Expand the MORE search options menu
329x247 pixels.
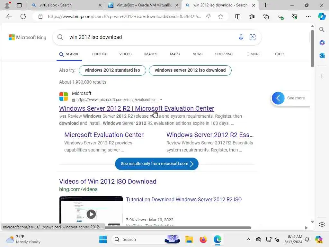tap(254, 54)
